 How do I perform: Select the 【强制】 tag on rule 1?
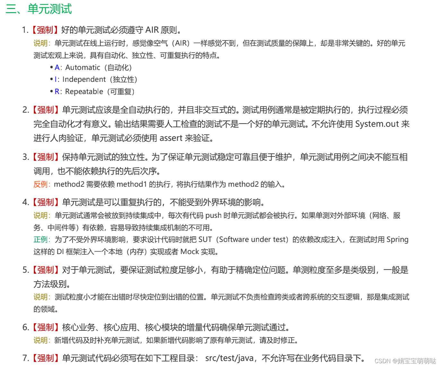pyautogui.click(x=45, y=30)
